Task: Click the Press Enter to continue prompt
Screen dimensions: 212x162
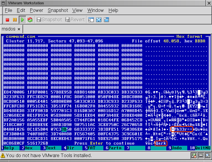Action: [x=104, y=143]
